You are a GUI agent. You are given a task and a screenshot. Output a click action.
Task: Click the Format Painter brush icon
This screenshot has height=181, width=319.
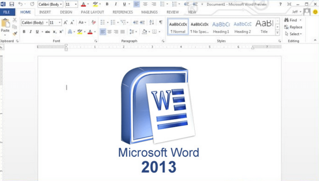tap(14, 34)
